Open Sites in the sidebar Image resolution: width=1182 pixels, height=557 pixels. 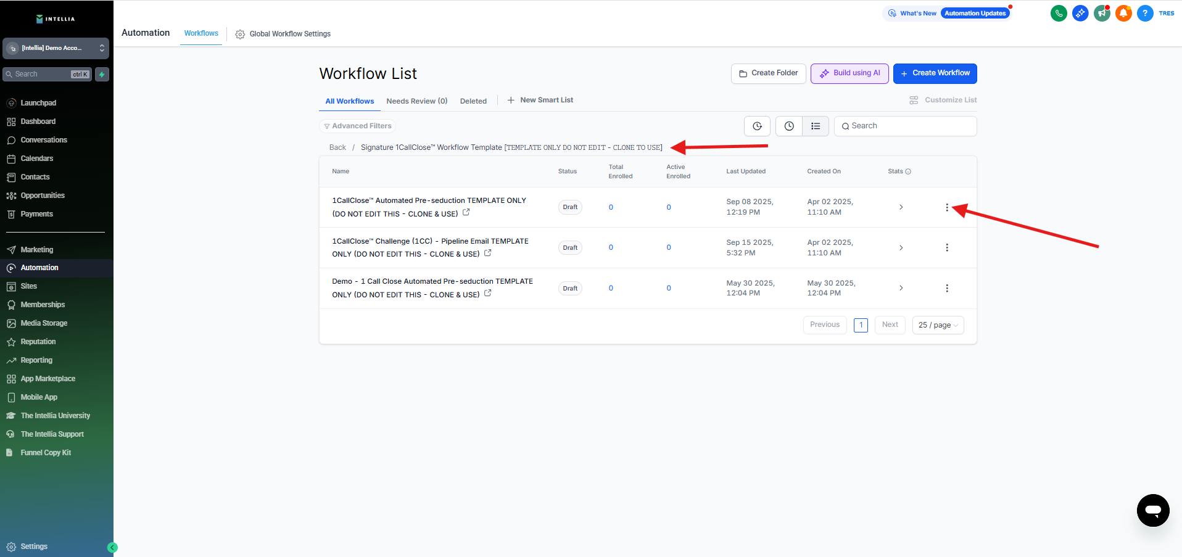[29, 286]
